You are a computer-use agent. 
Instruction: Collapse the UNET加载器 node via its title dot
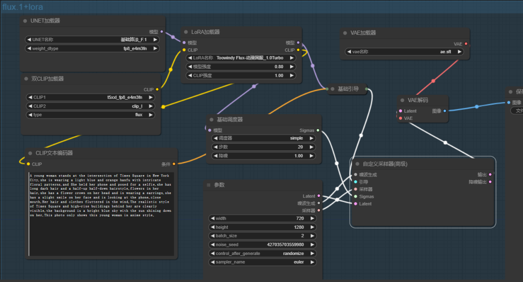pos(25,21)
